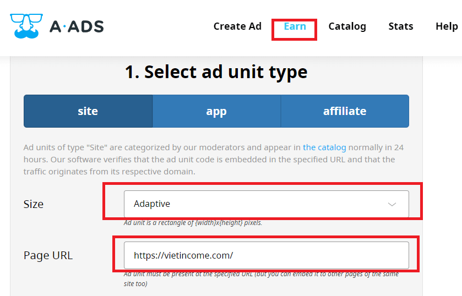Go to the Earn page

[295, 26]
